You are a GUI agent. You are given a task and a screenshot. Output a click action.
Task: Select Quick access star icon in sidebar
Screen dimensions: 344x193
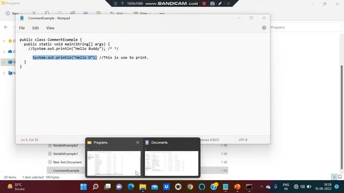[x=10, y=41]
